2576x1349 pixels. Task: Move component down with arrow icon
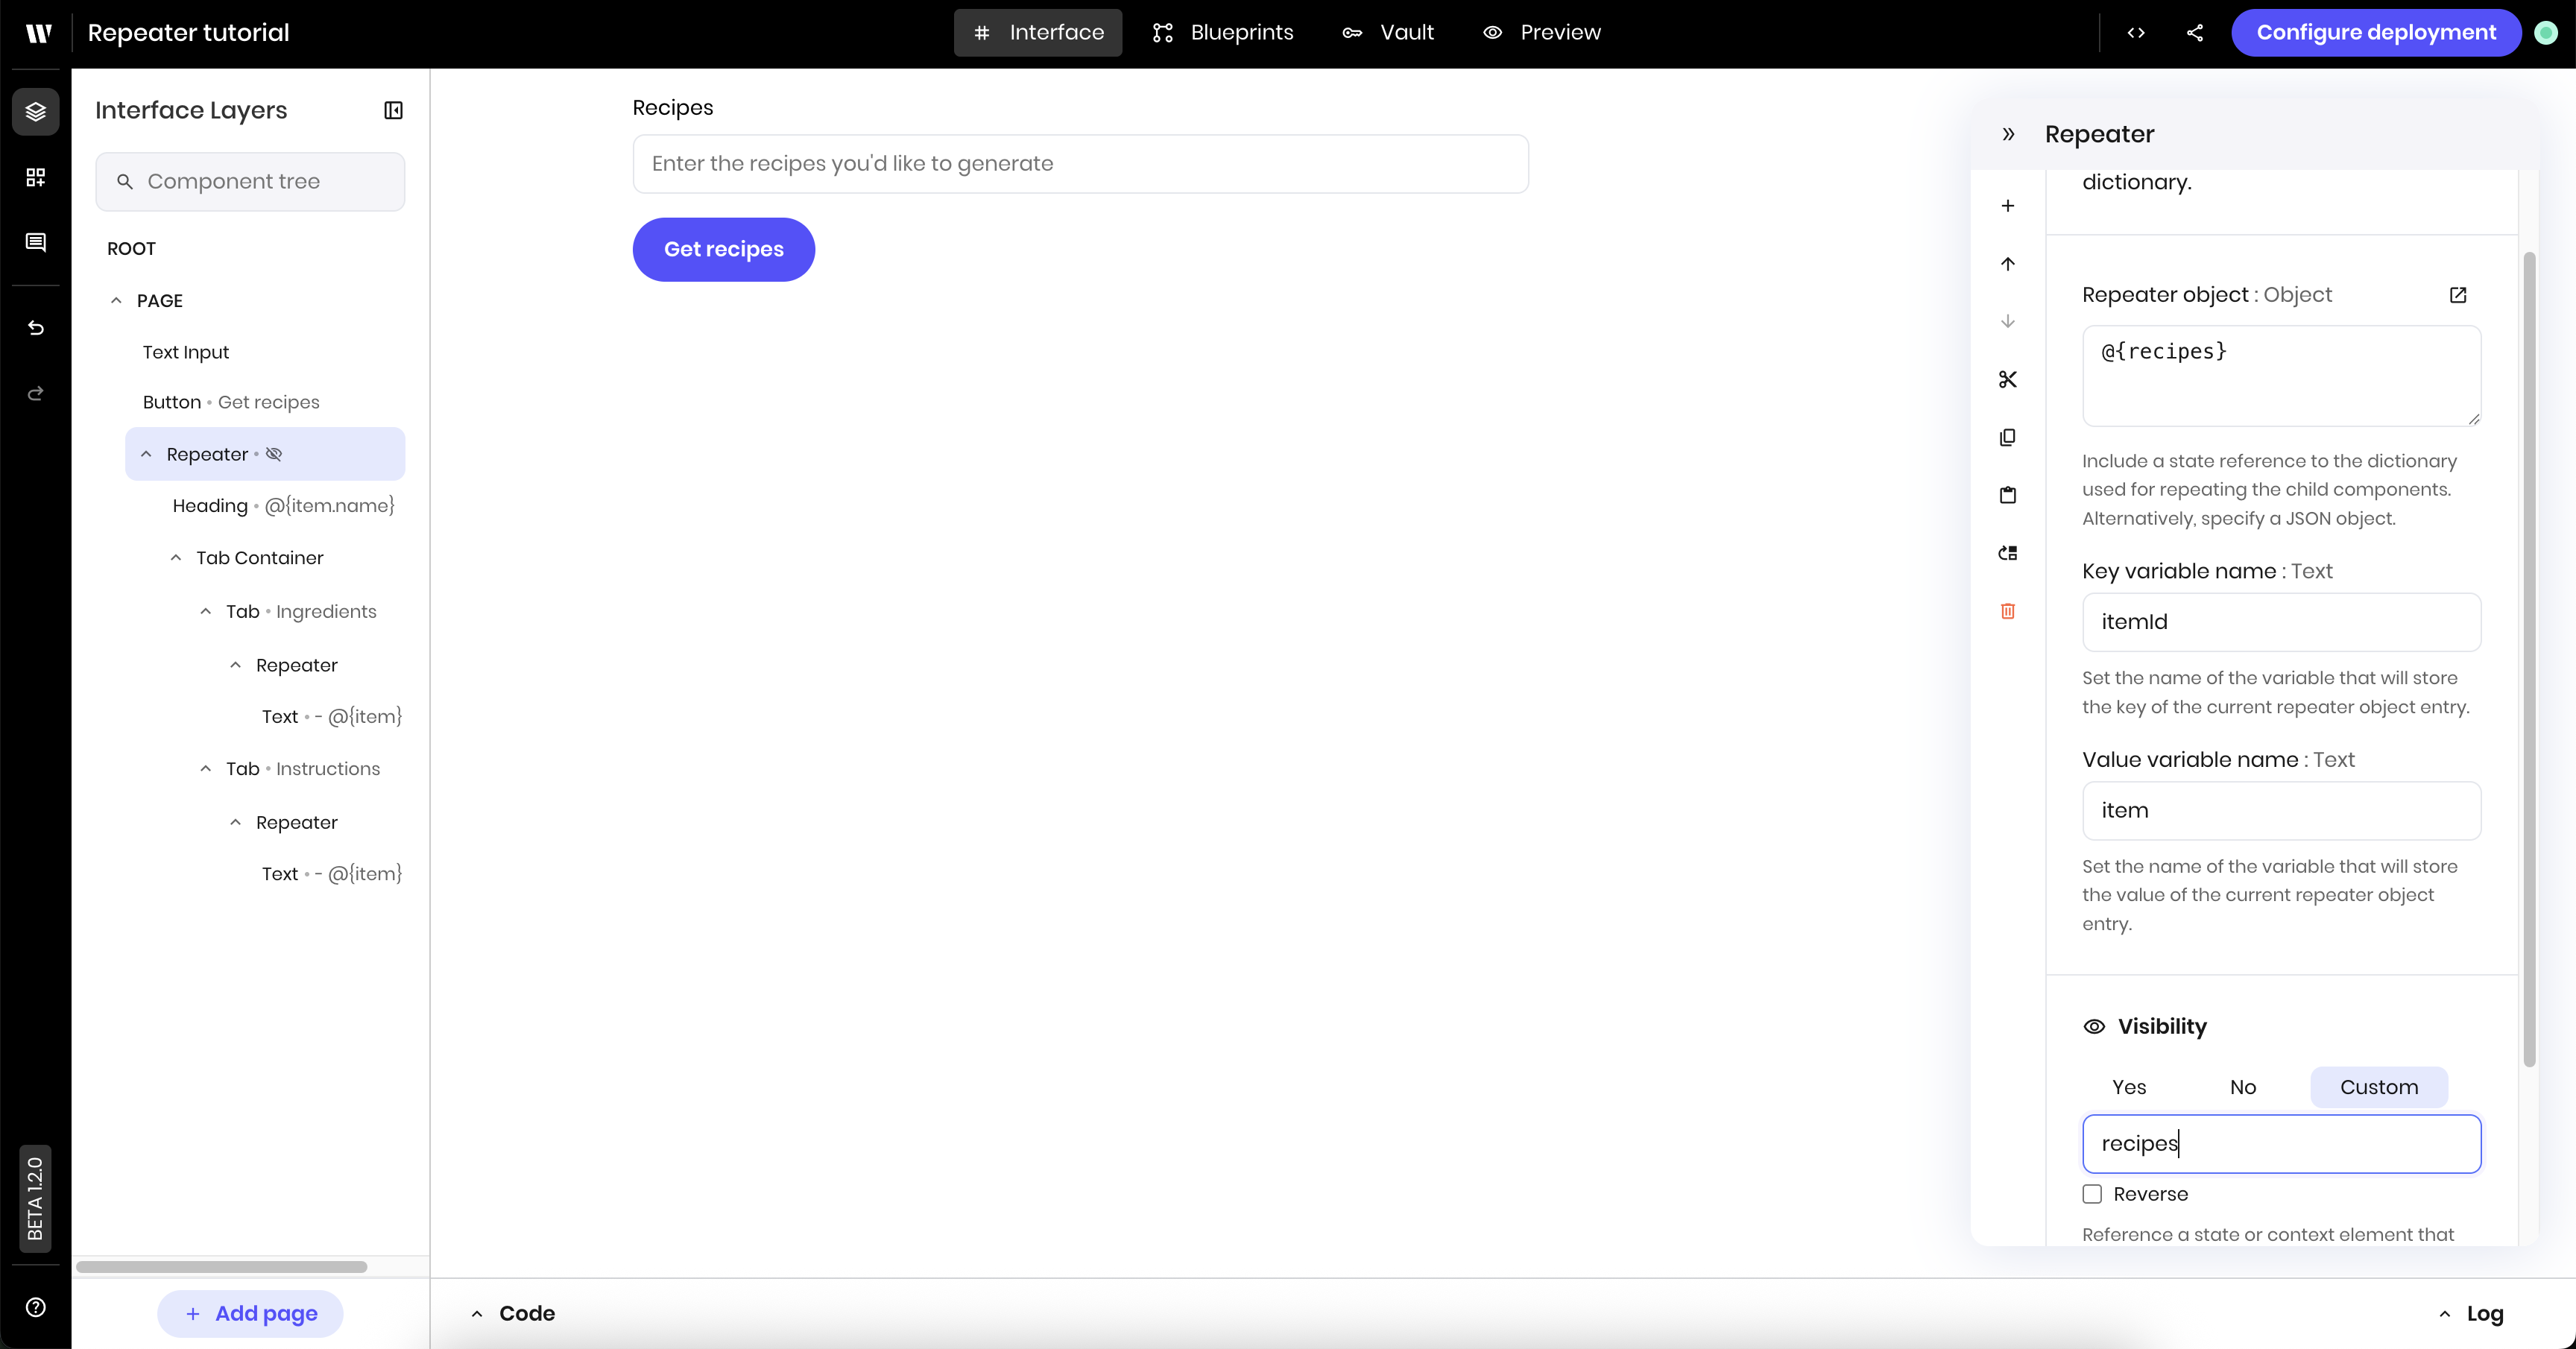[2008, 321]
